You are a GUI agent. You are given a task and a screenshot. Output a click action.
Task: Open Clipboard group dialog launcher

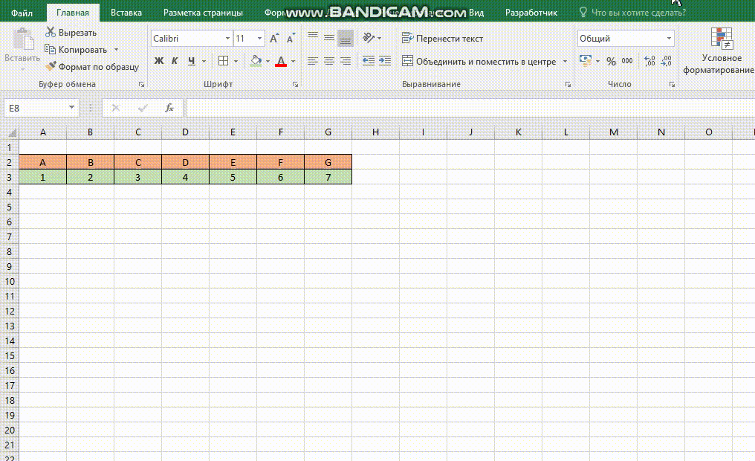(x=141, y=84)
